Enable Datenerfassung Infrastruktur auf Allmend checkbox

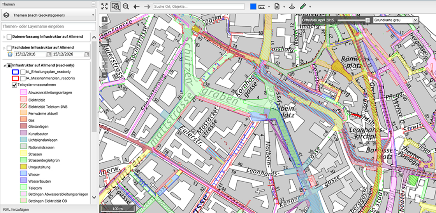(x=9, y=37)
